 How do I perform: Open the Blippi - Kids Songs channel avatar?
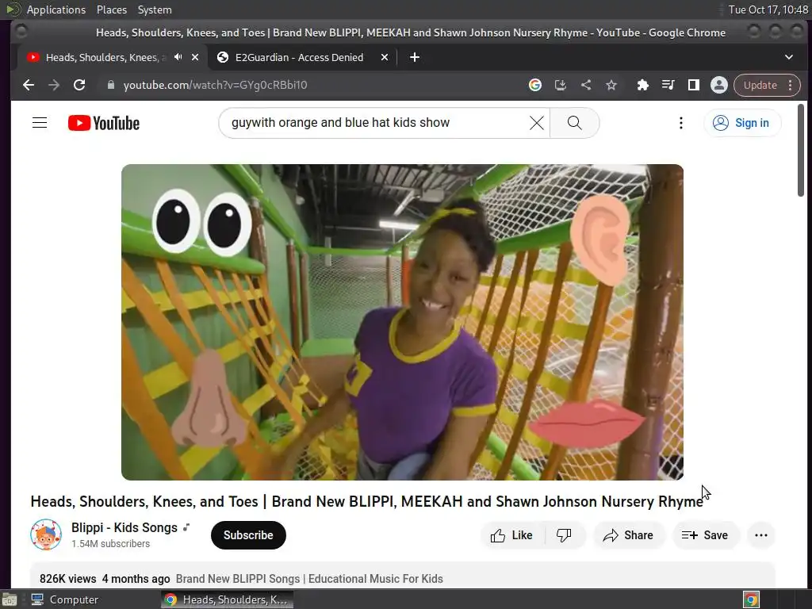[x=45, y=534]
